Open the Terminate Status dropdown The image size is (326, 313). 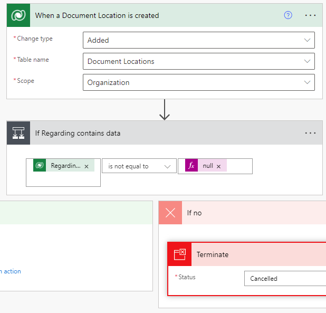(285, 278)
